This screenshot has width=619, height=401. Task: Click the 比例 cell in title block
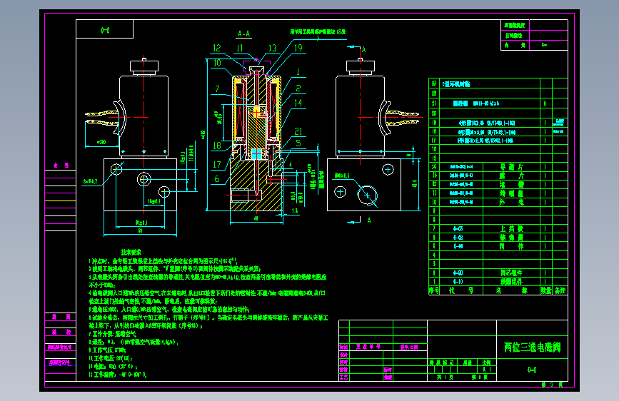pyautogui.click(x=486, y=362)
